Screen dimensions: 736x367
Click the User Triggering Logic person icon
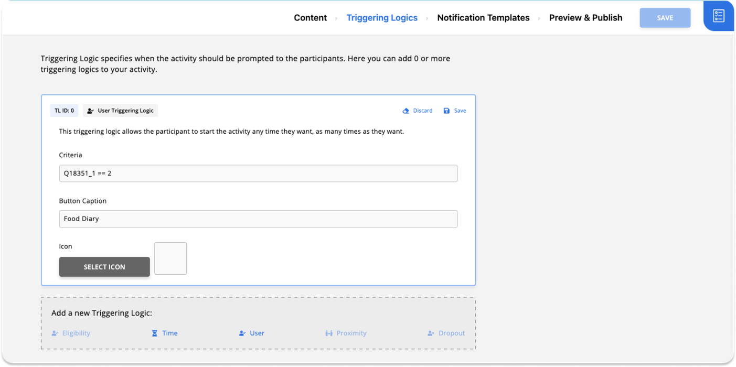click(90, 111)
